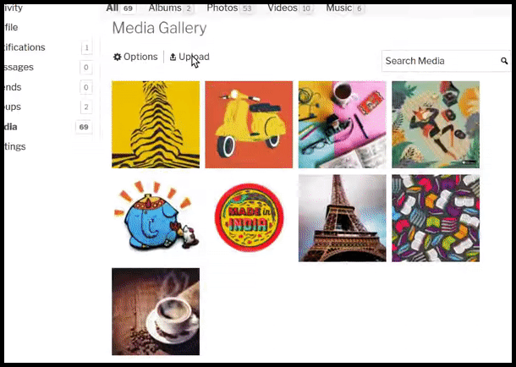Open the yellow scooter thumbnail
Screen dimensions: 516x367
249,124
